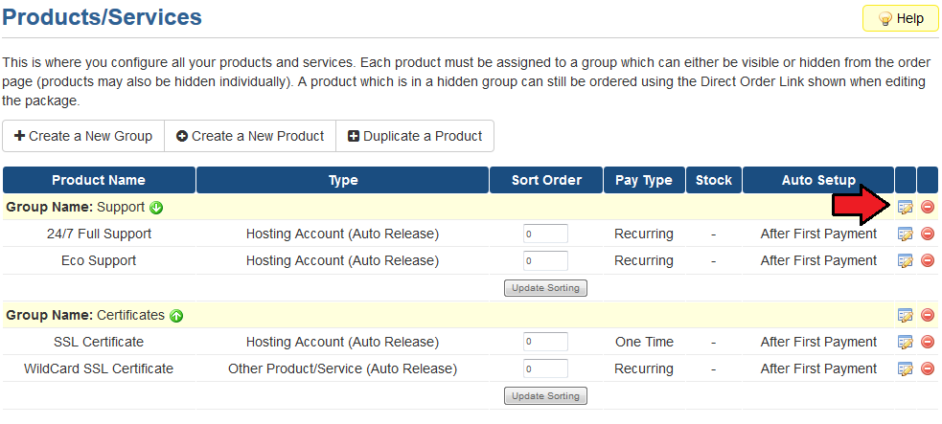
Task: Click the Stock column header
Action: [714, 180]
